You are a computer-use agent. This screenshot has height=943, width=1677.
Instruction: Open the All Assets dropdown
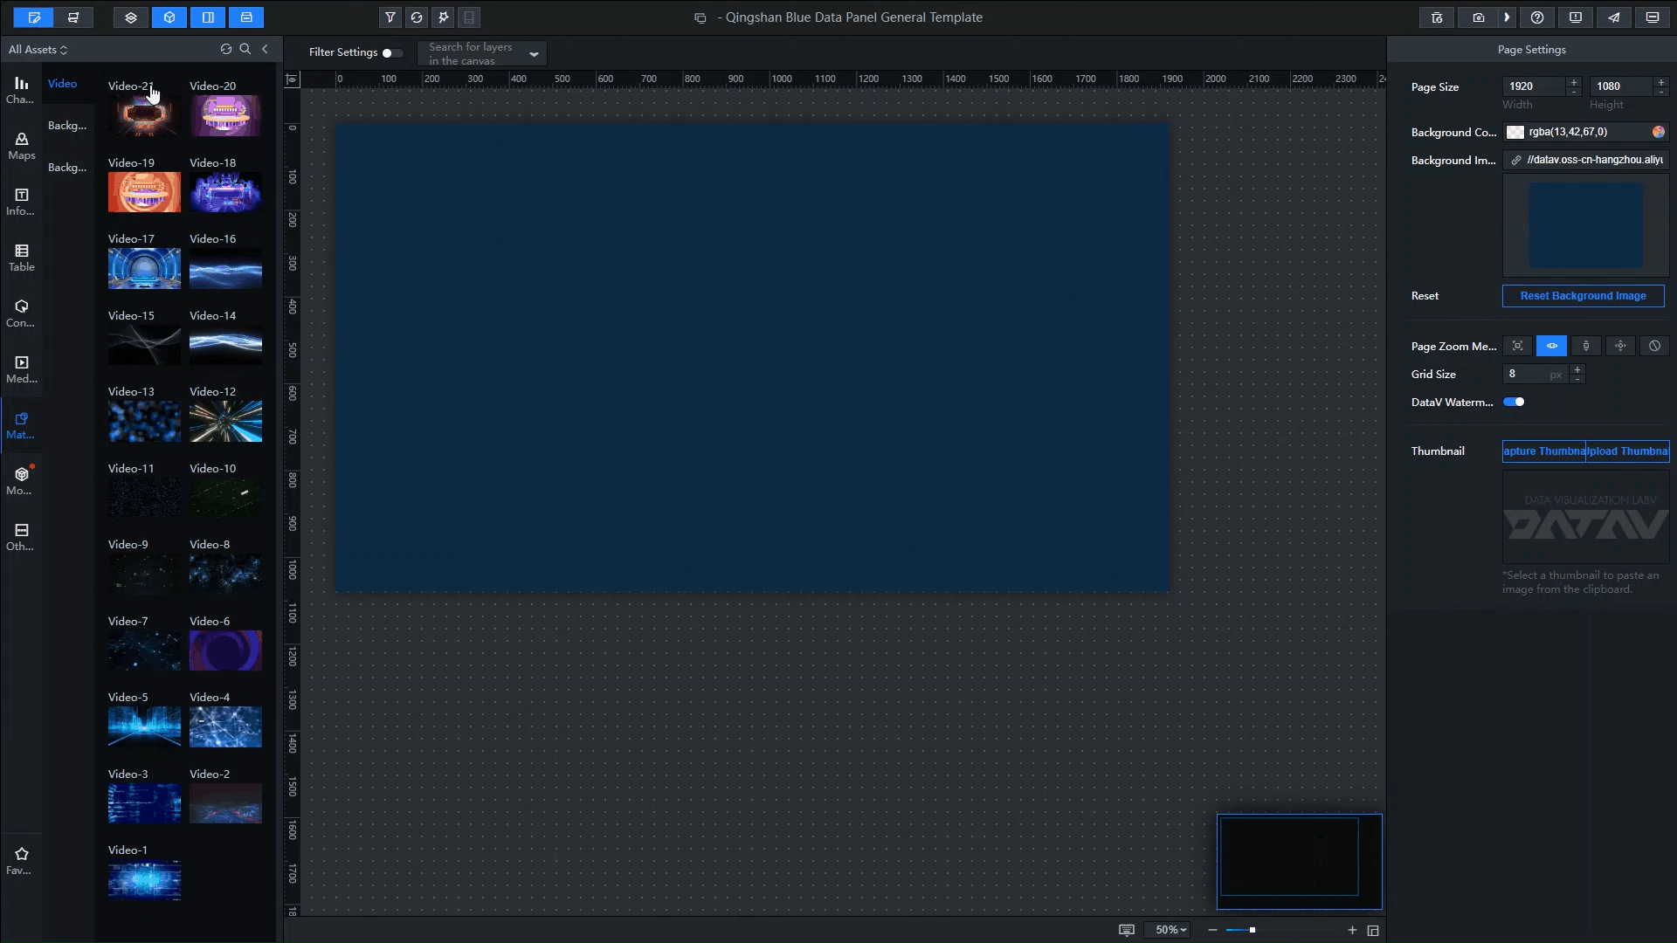38,50
